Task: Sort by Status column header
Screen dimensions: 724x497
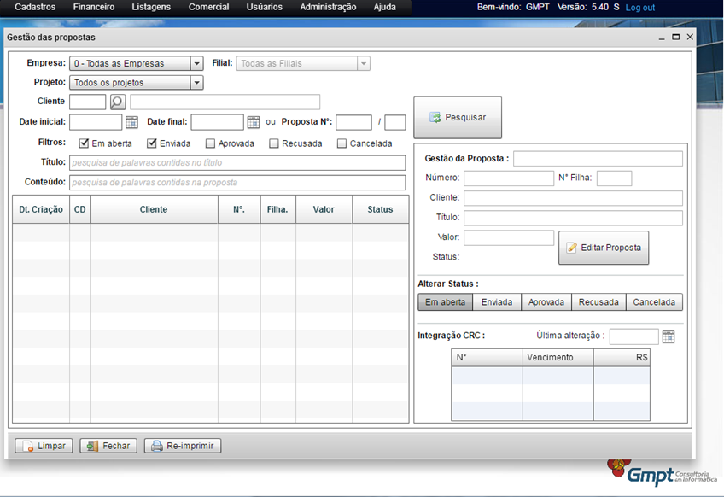Action: click(381, 210)
